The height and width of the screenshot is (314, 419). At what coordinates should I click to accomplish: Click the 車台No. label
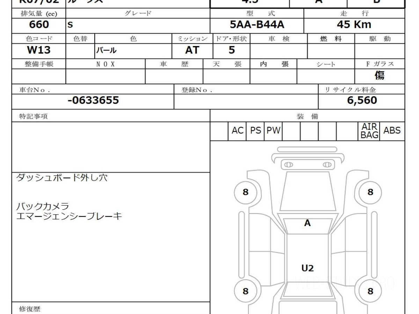pyautogui.click(x=34, y=90)
